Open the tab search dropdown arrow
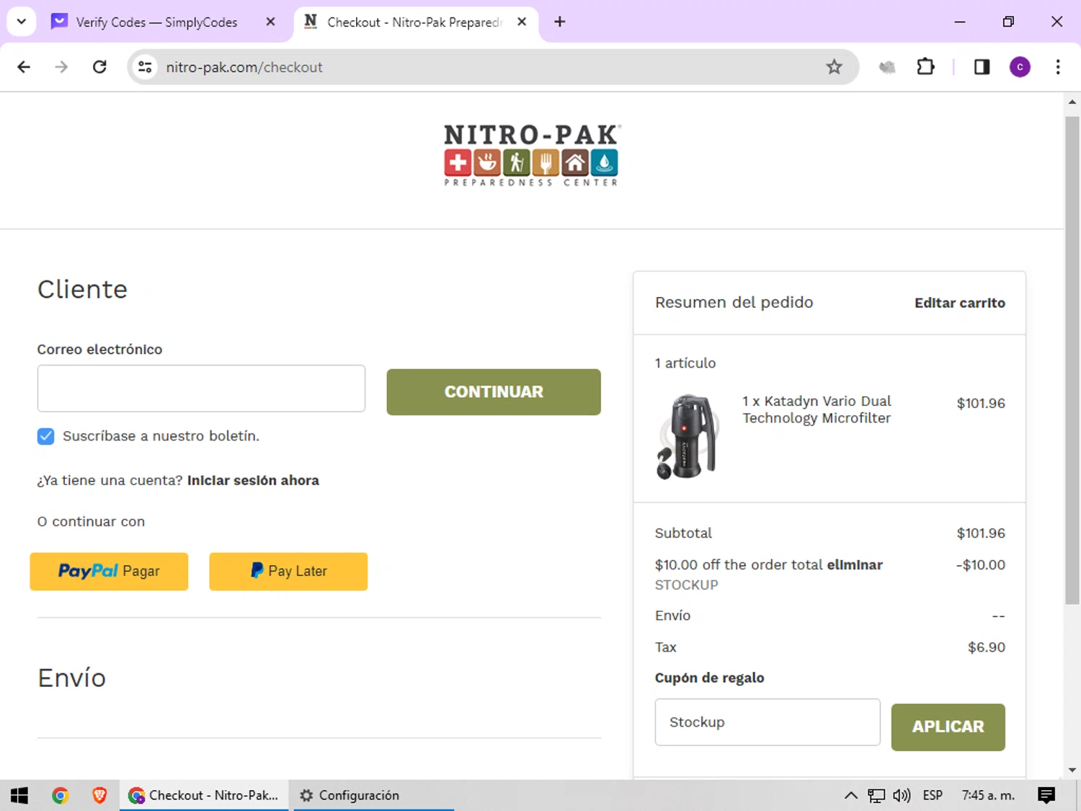Image resolution: width=1081 pixels, height=811 pixels. click(x=21, y=22)
